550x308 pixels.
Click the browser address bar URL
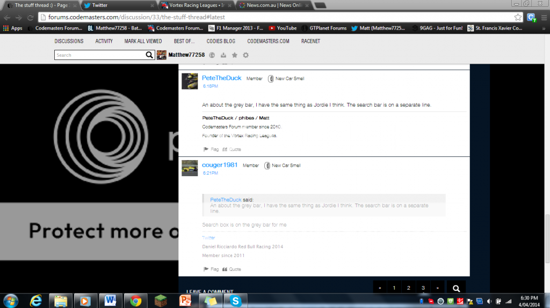pos(136,17)
